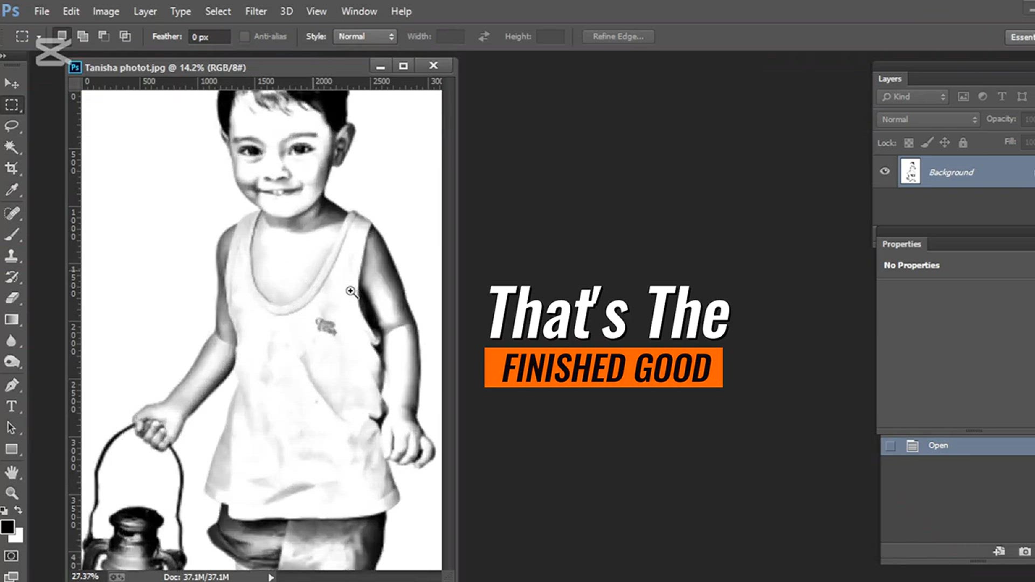
Task: Click the foreground color swatch
Action: 7,526
